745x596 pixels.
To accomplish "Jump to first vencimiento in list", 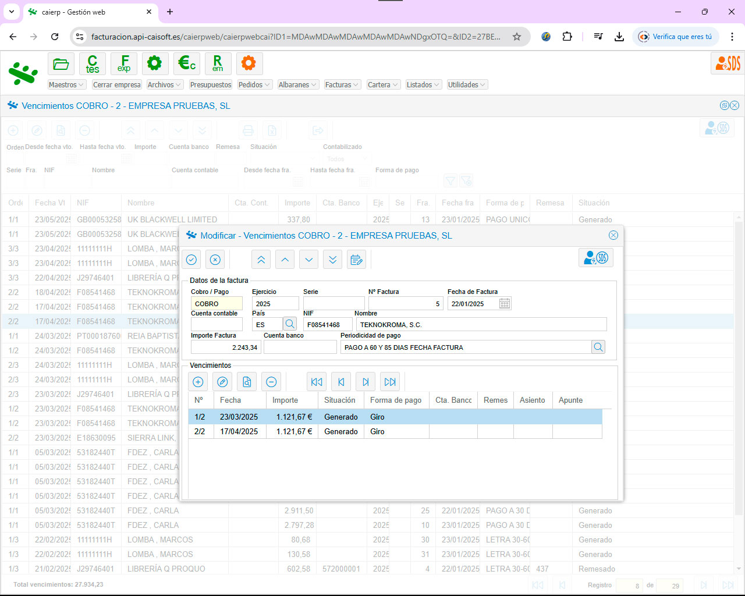I will point(317,382).
